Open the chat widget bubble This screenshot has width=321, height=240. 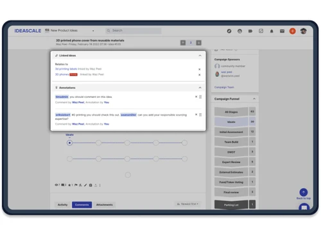point(304,207)
